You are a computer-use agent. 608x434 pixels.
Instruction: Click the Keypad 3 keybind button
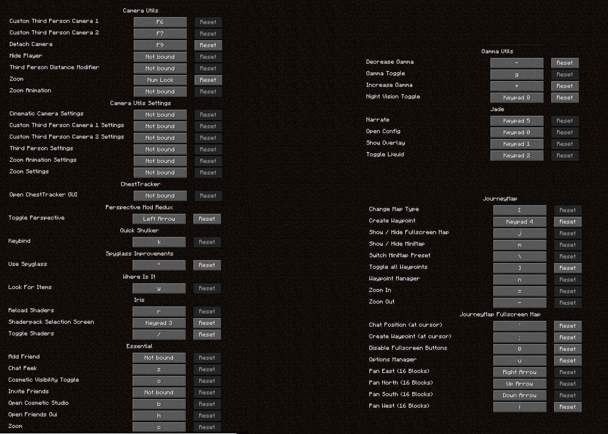(x=159, y=323)
